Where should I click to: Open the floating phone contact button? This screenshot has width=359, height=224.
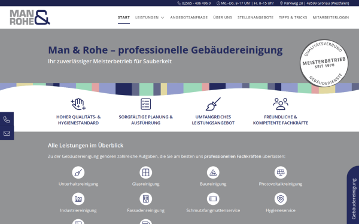click(7, 119)
